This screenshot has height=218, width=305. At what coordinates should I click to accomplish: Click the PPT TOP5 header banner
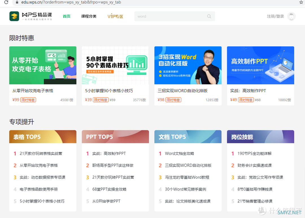point(115,137)
